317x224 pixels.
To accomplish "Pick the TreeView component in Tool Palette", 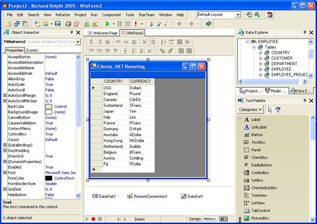I will (259, 195).
